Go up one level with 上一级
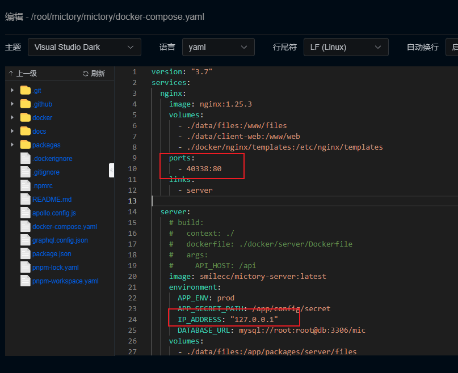Viewport: 458px width, 373px height. tap(23, 74)
